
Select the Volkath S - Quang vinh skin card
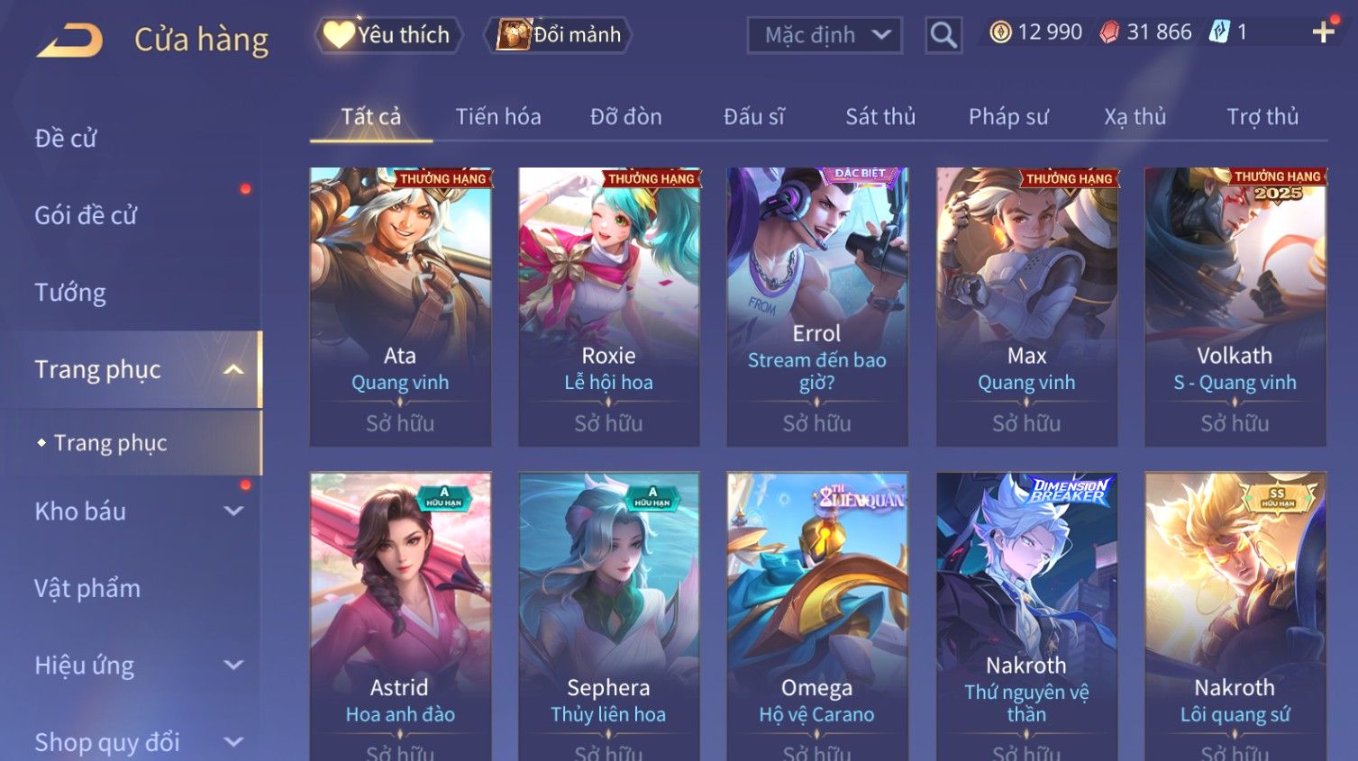coord(1235,306)
